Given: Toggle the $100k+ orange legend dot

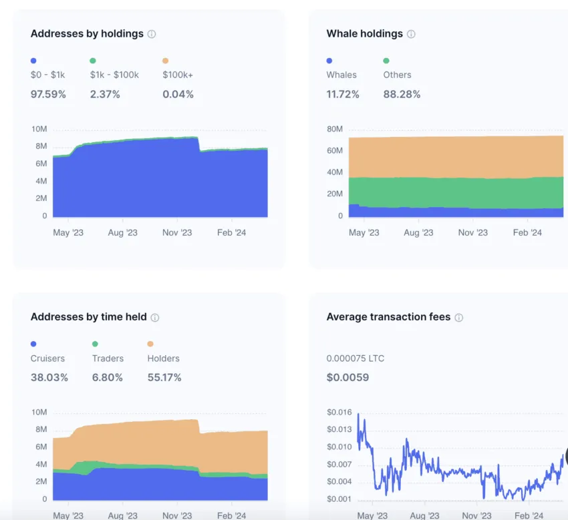Looking at the screenshot, I should (x=166, y=61).
